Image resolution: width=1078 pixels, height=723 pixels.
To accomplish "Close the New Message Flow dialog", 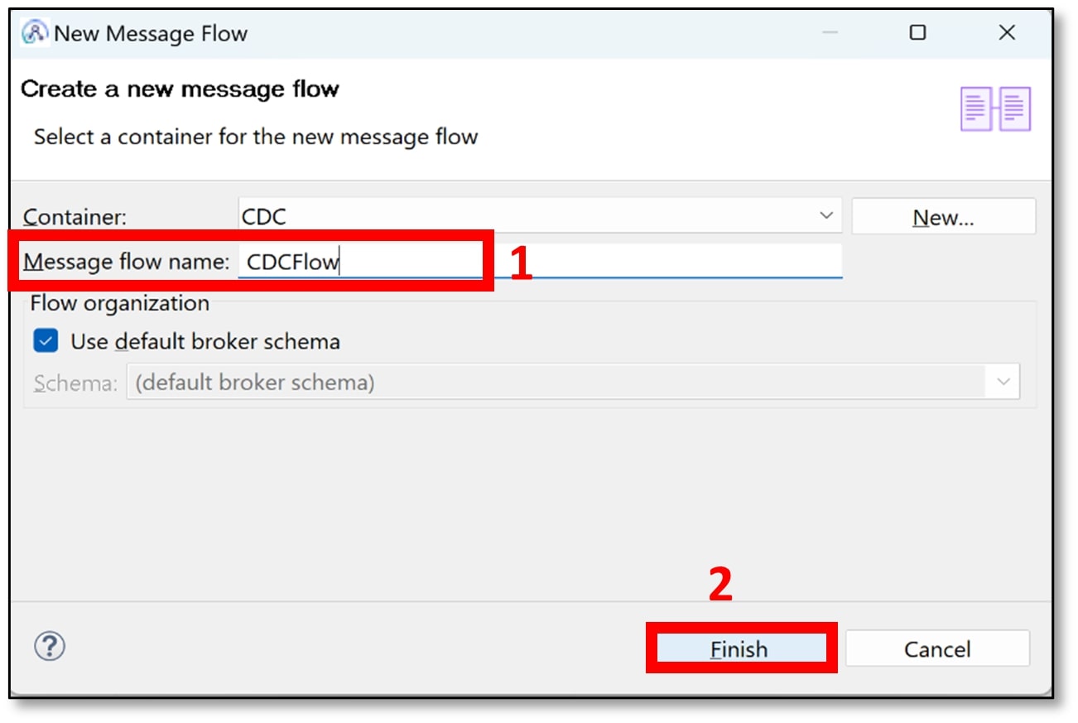I will [1006, 33].
